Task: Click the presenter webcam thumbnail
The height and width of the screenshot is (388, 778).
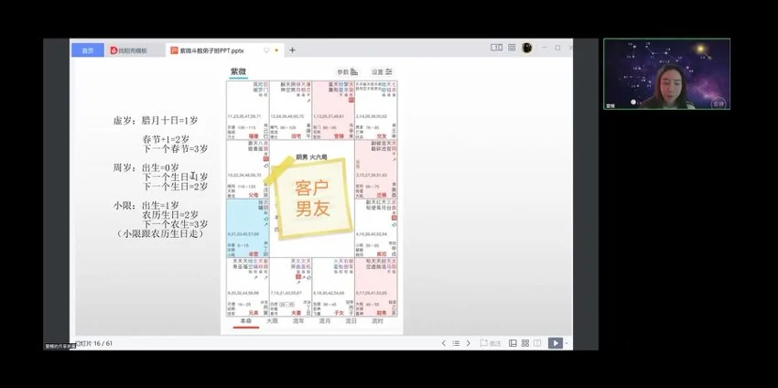Action: pos(667,74)
